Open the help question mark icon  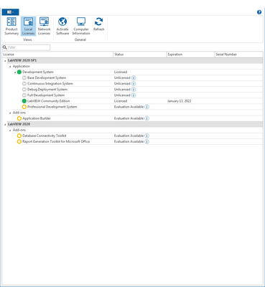tap(259, 12)
